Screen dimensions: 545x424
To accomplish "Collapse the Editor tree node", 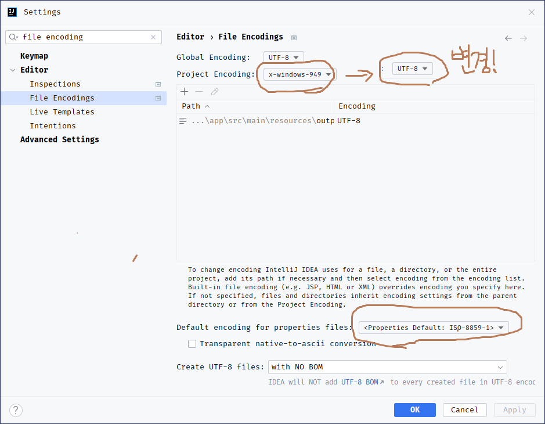I will (13, 70).
